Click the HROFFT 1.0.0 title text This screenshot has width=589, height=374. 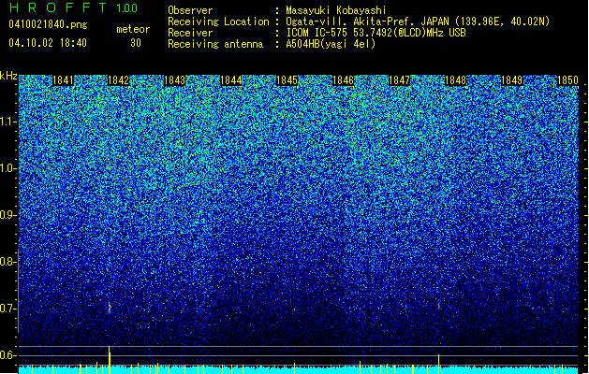[73, 7]
